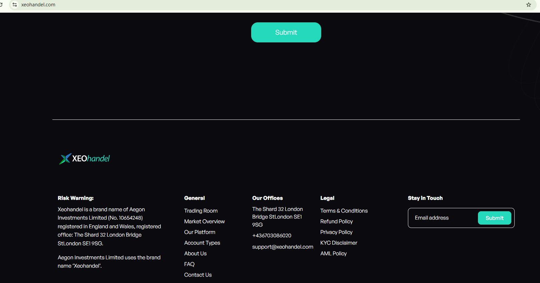Screen dimensions: 540x283
Task: Go to Contact Us page
Action: (198, 275)
